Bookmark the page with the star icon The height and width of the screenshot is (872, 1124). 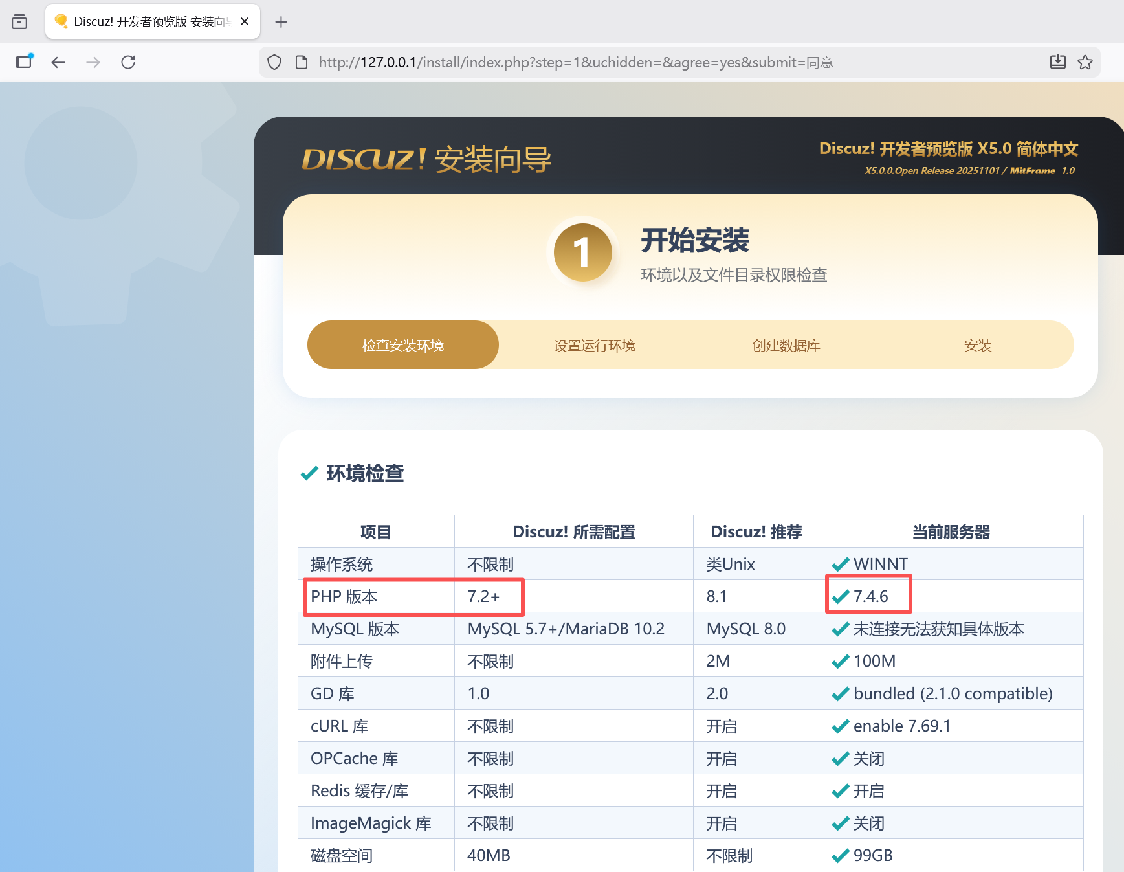1085,62
